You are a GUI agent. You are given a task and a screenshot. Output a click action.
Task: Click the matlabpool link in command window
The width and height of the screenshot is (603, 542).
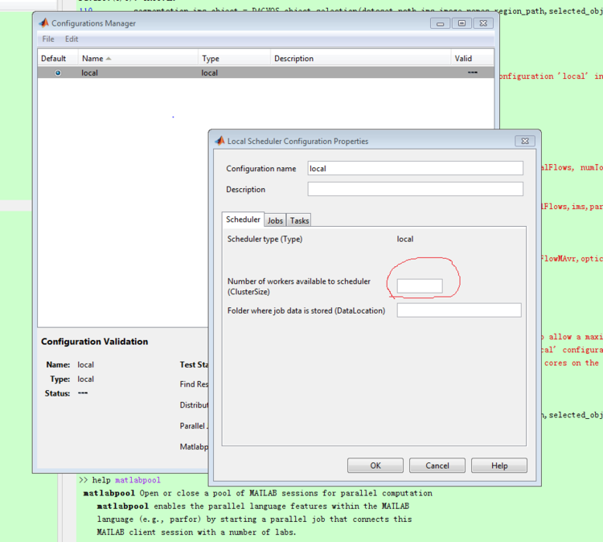[x=137, y=480]
